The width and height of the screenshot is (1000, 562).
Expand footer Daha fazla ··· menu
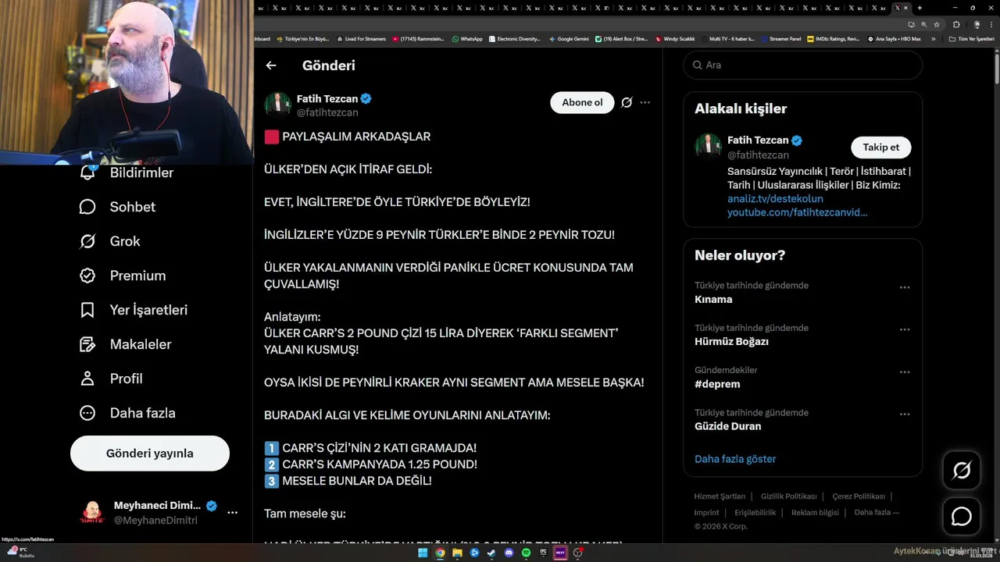[877, 513]
